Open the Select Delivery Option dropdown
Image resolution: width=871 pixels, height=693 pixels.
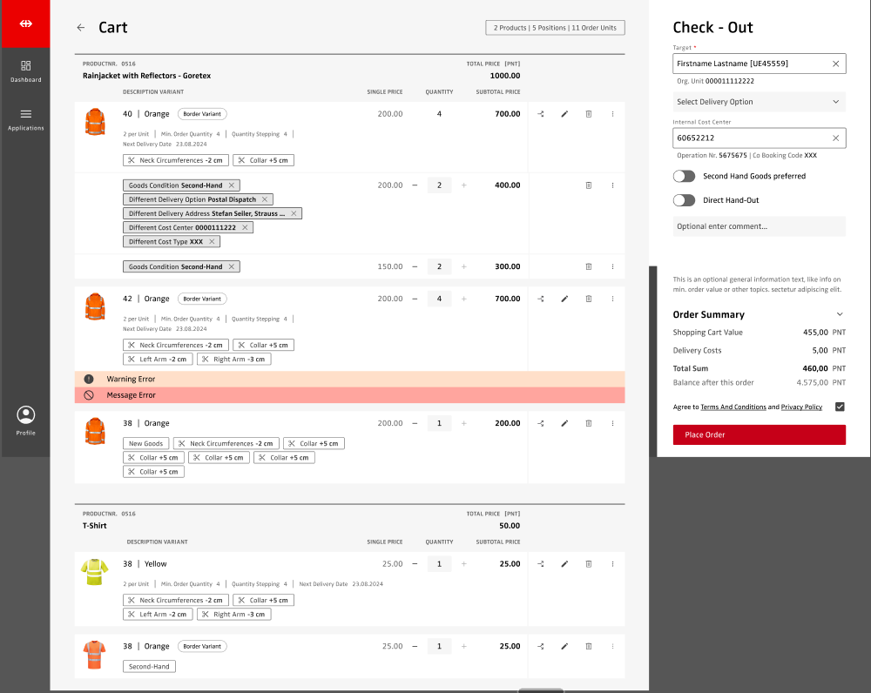pyautogui.click(x=759, y=102)
